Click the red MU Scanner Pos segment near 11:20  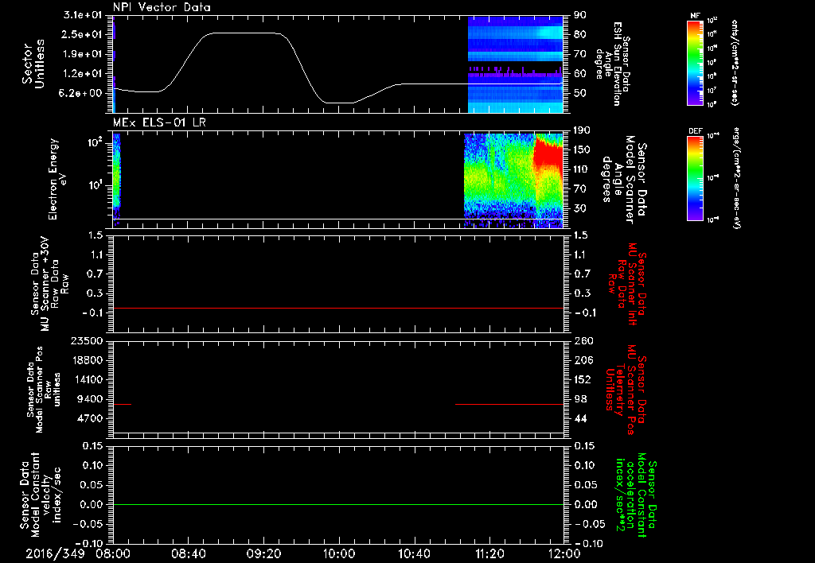pos(509,404)
